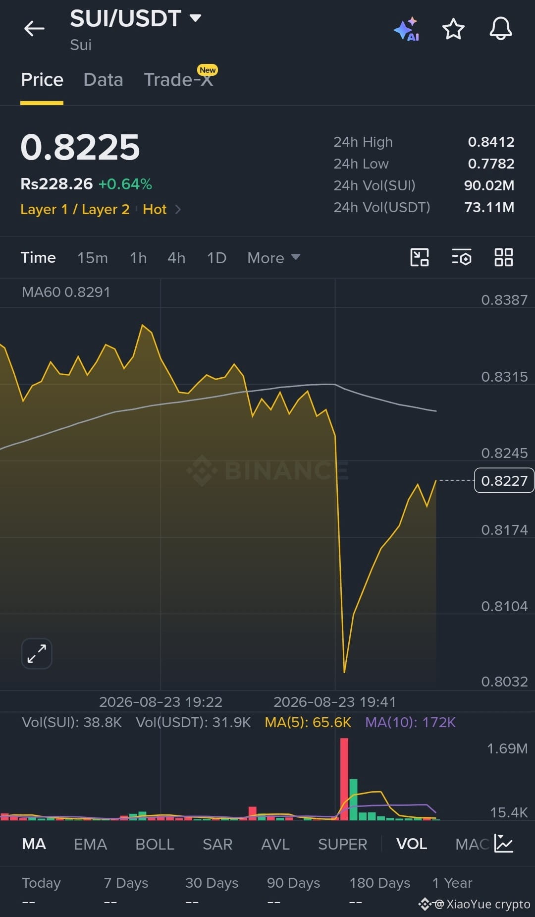Viewport: 535px width, 917px height.
Task: Set a price alert with bell icon
Action: click(501, 29)
